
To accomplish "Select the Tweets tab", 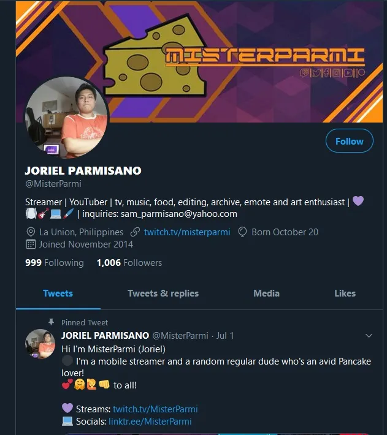I will coord(58,293).
